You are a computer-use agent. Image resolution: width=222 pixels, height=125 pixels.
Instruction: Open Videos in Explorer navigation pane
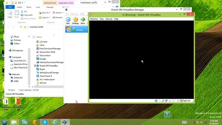coord(15,43)
